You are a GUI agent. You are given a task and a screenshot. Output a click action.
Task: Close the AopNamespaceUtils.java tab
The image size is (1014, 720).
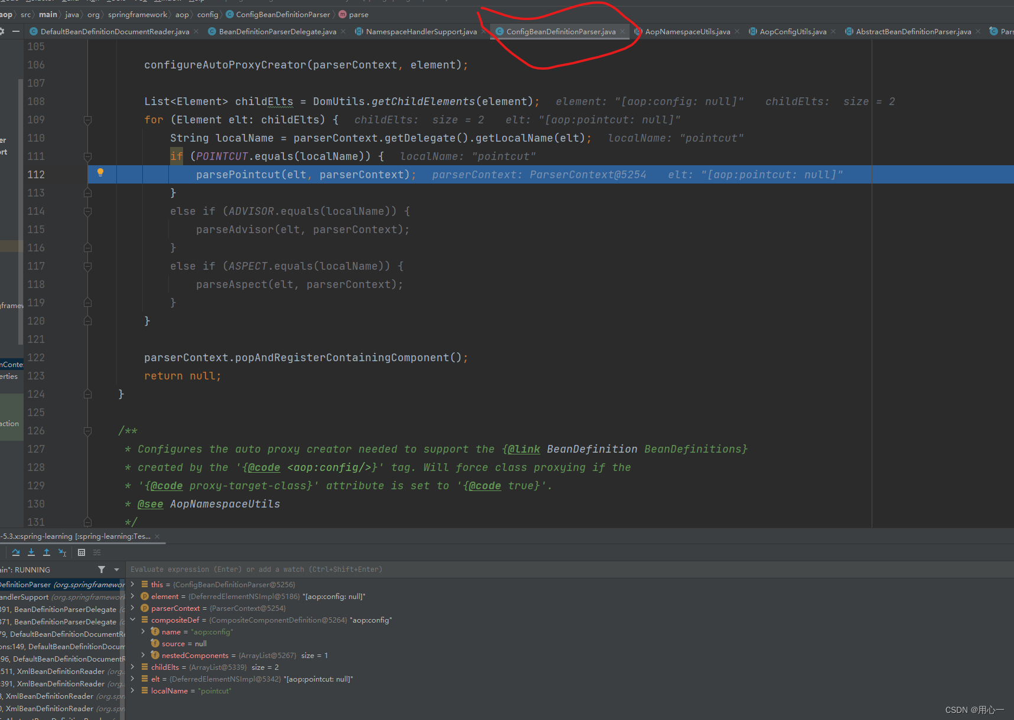pyautogui.click(x=737, y=31)
